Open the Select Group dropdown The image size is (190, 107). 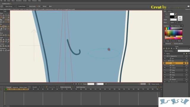10,6
